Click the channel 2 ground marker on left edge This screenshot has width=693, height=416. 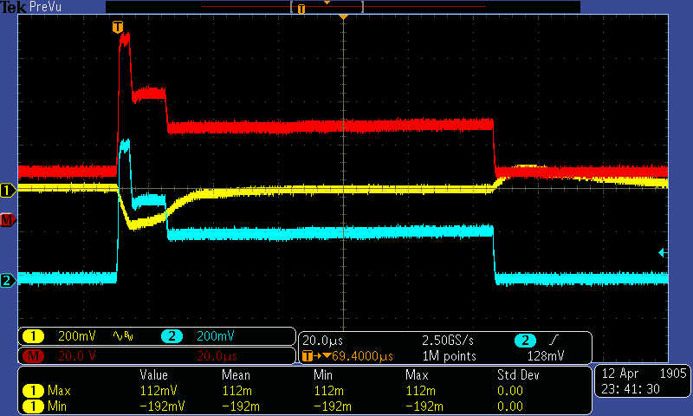[8, 280]
